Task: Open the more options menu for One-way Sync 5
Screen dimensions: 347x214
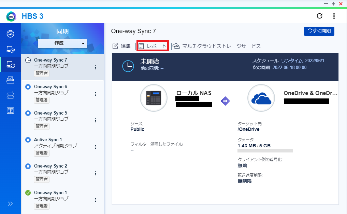Action: tap(96, 120)
